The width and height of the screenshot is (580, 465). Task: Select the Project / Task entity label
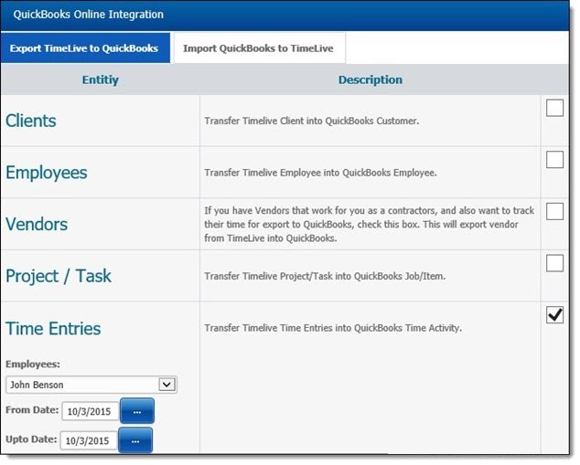(59, 276)
